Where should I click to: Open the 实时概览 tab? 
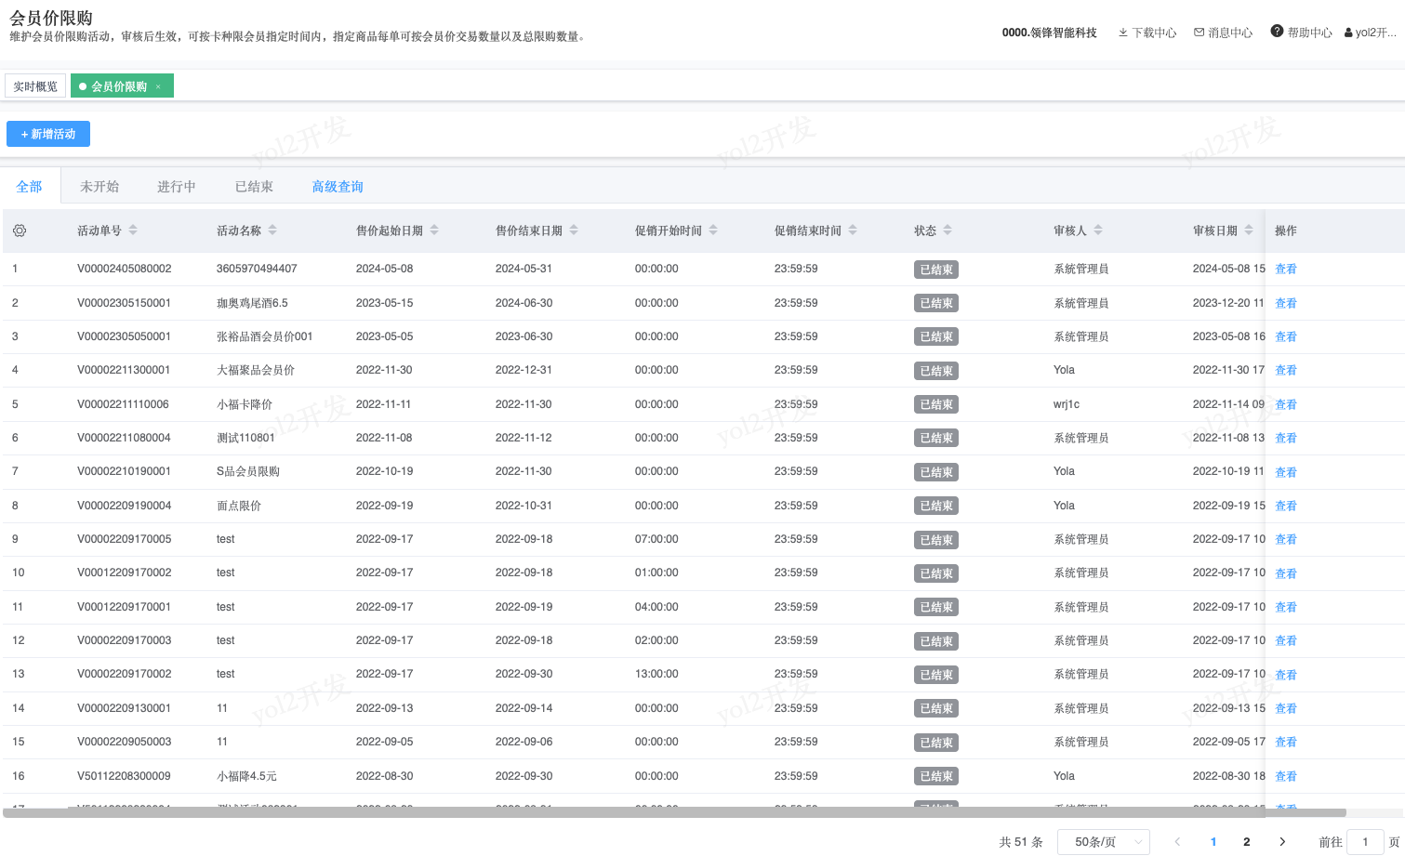coord(35,86)
